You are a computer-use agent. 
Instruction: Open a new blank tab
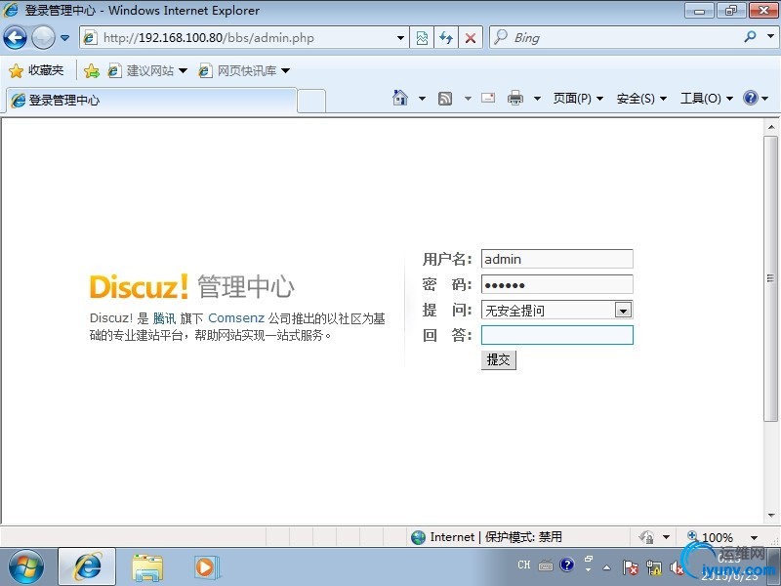pyautogui.click(x=311, y=102)
